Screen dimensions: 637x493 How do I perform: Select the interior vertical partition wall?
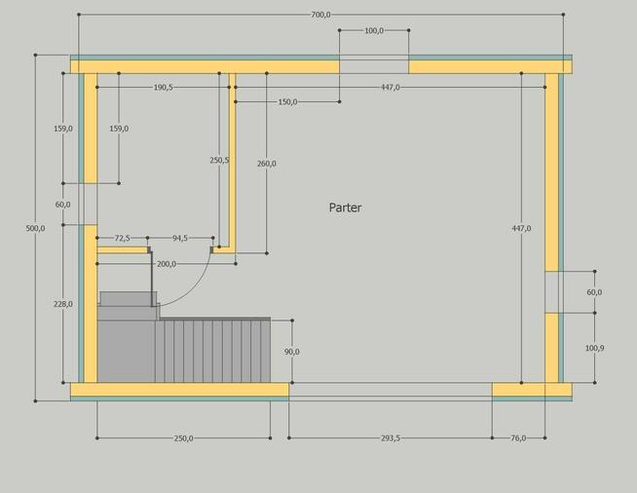pyautogui.click(x=232, y=161)
